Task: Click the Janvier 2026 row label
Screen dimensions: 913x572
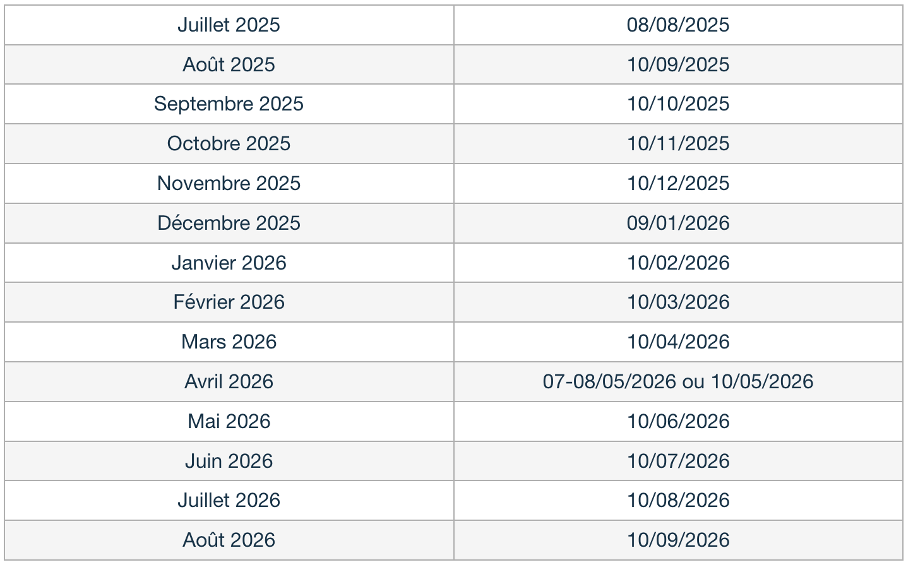Action: coord(229,263)
